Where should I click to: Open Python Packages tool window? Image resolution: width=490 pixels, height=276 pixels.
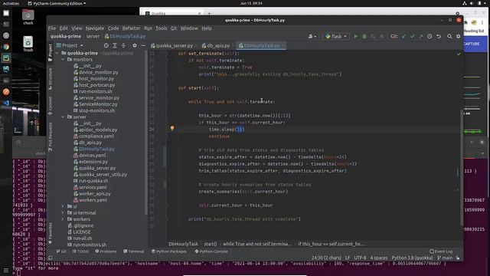click(169, 251)
